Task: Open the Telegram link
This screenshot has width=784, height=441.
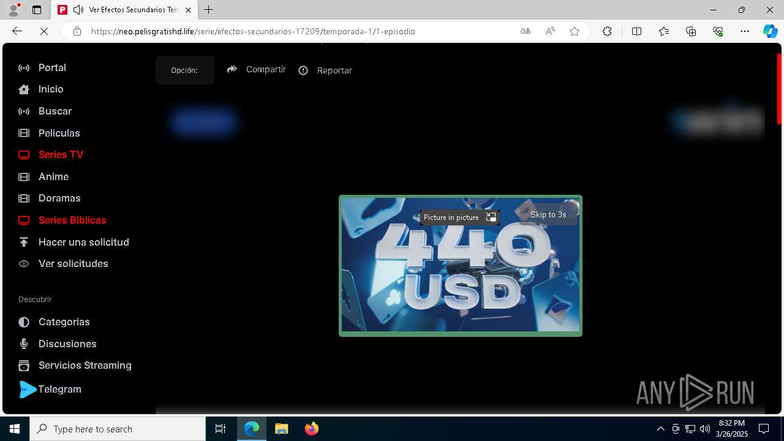Action: [x=59, y=389]
